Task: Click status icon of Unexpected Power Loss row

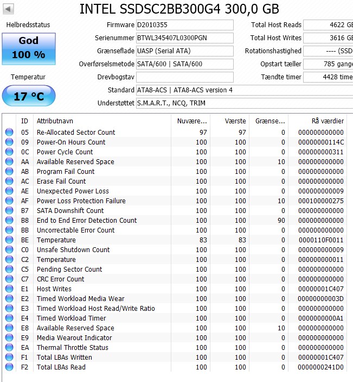Action: tap(9, 191)
